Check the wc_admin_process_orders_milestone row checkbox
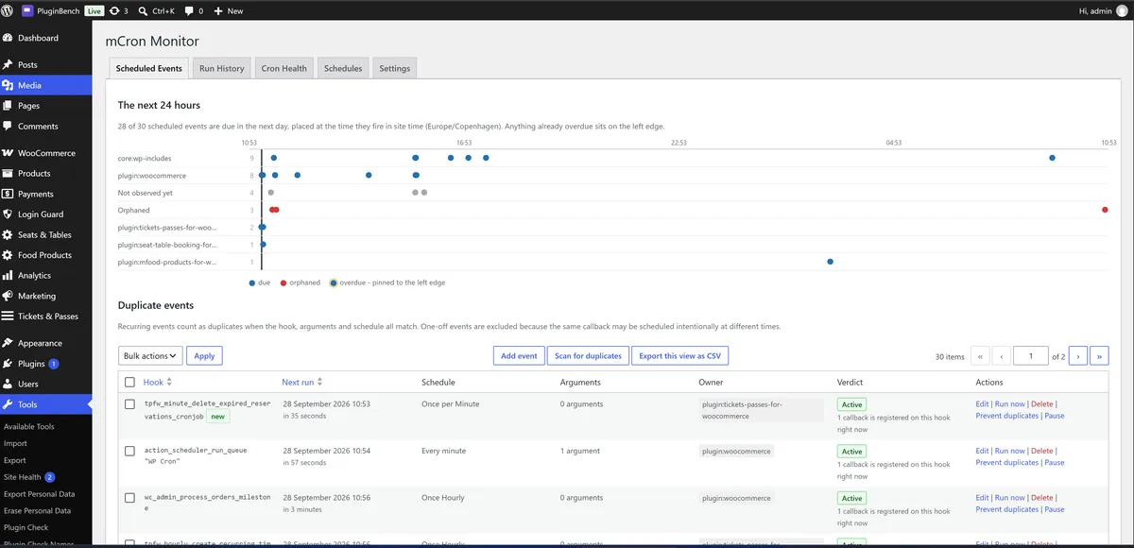Viewport: 1134px width, 548px height. (x=130, y=498)
